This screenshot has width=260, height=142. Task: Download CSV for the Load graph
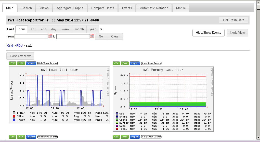(x=12, y=63)
